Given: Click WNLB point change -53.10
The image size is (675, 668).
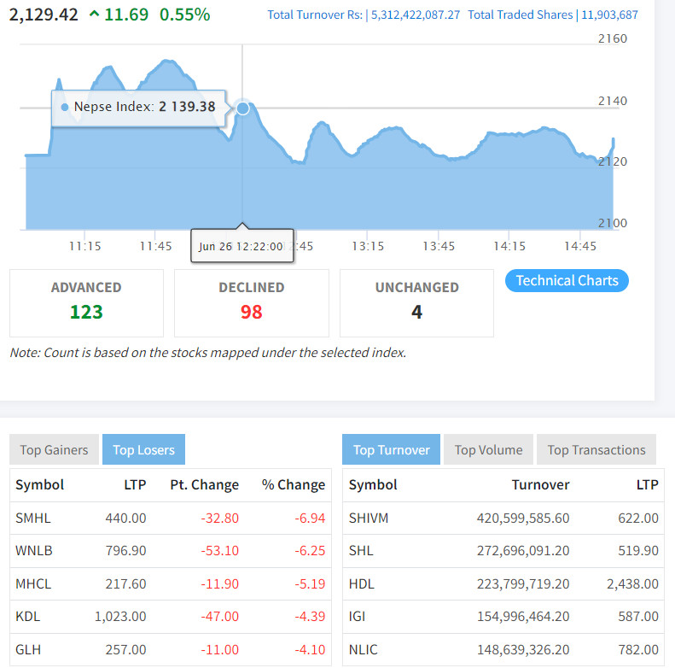Looking at the screenshot, I should (x=219, y=550).
